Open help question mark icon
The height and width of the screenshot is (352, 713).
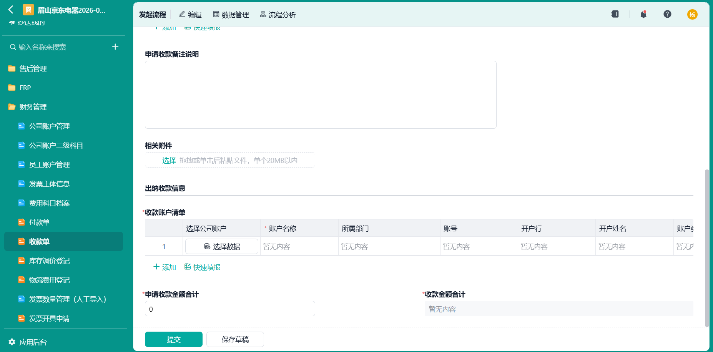(667, 14)
